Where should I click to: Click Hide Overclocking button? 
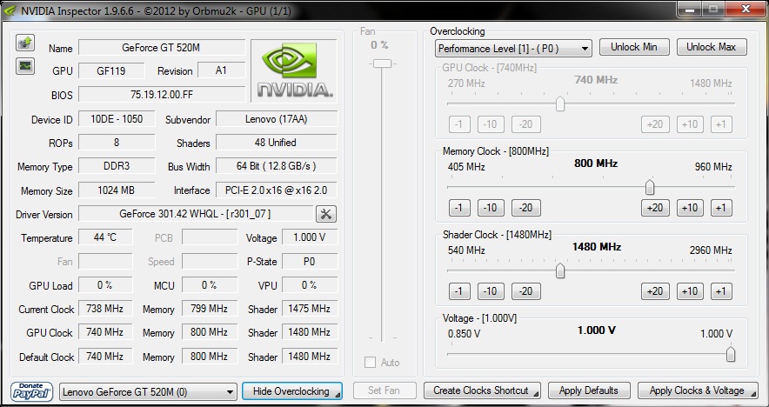coord(291,391)
